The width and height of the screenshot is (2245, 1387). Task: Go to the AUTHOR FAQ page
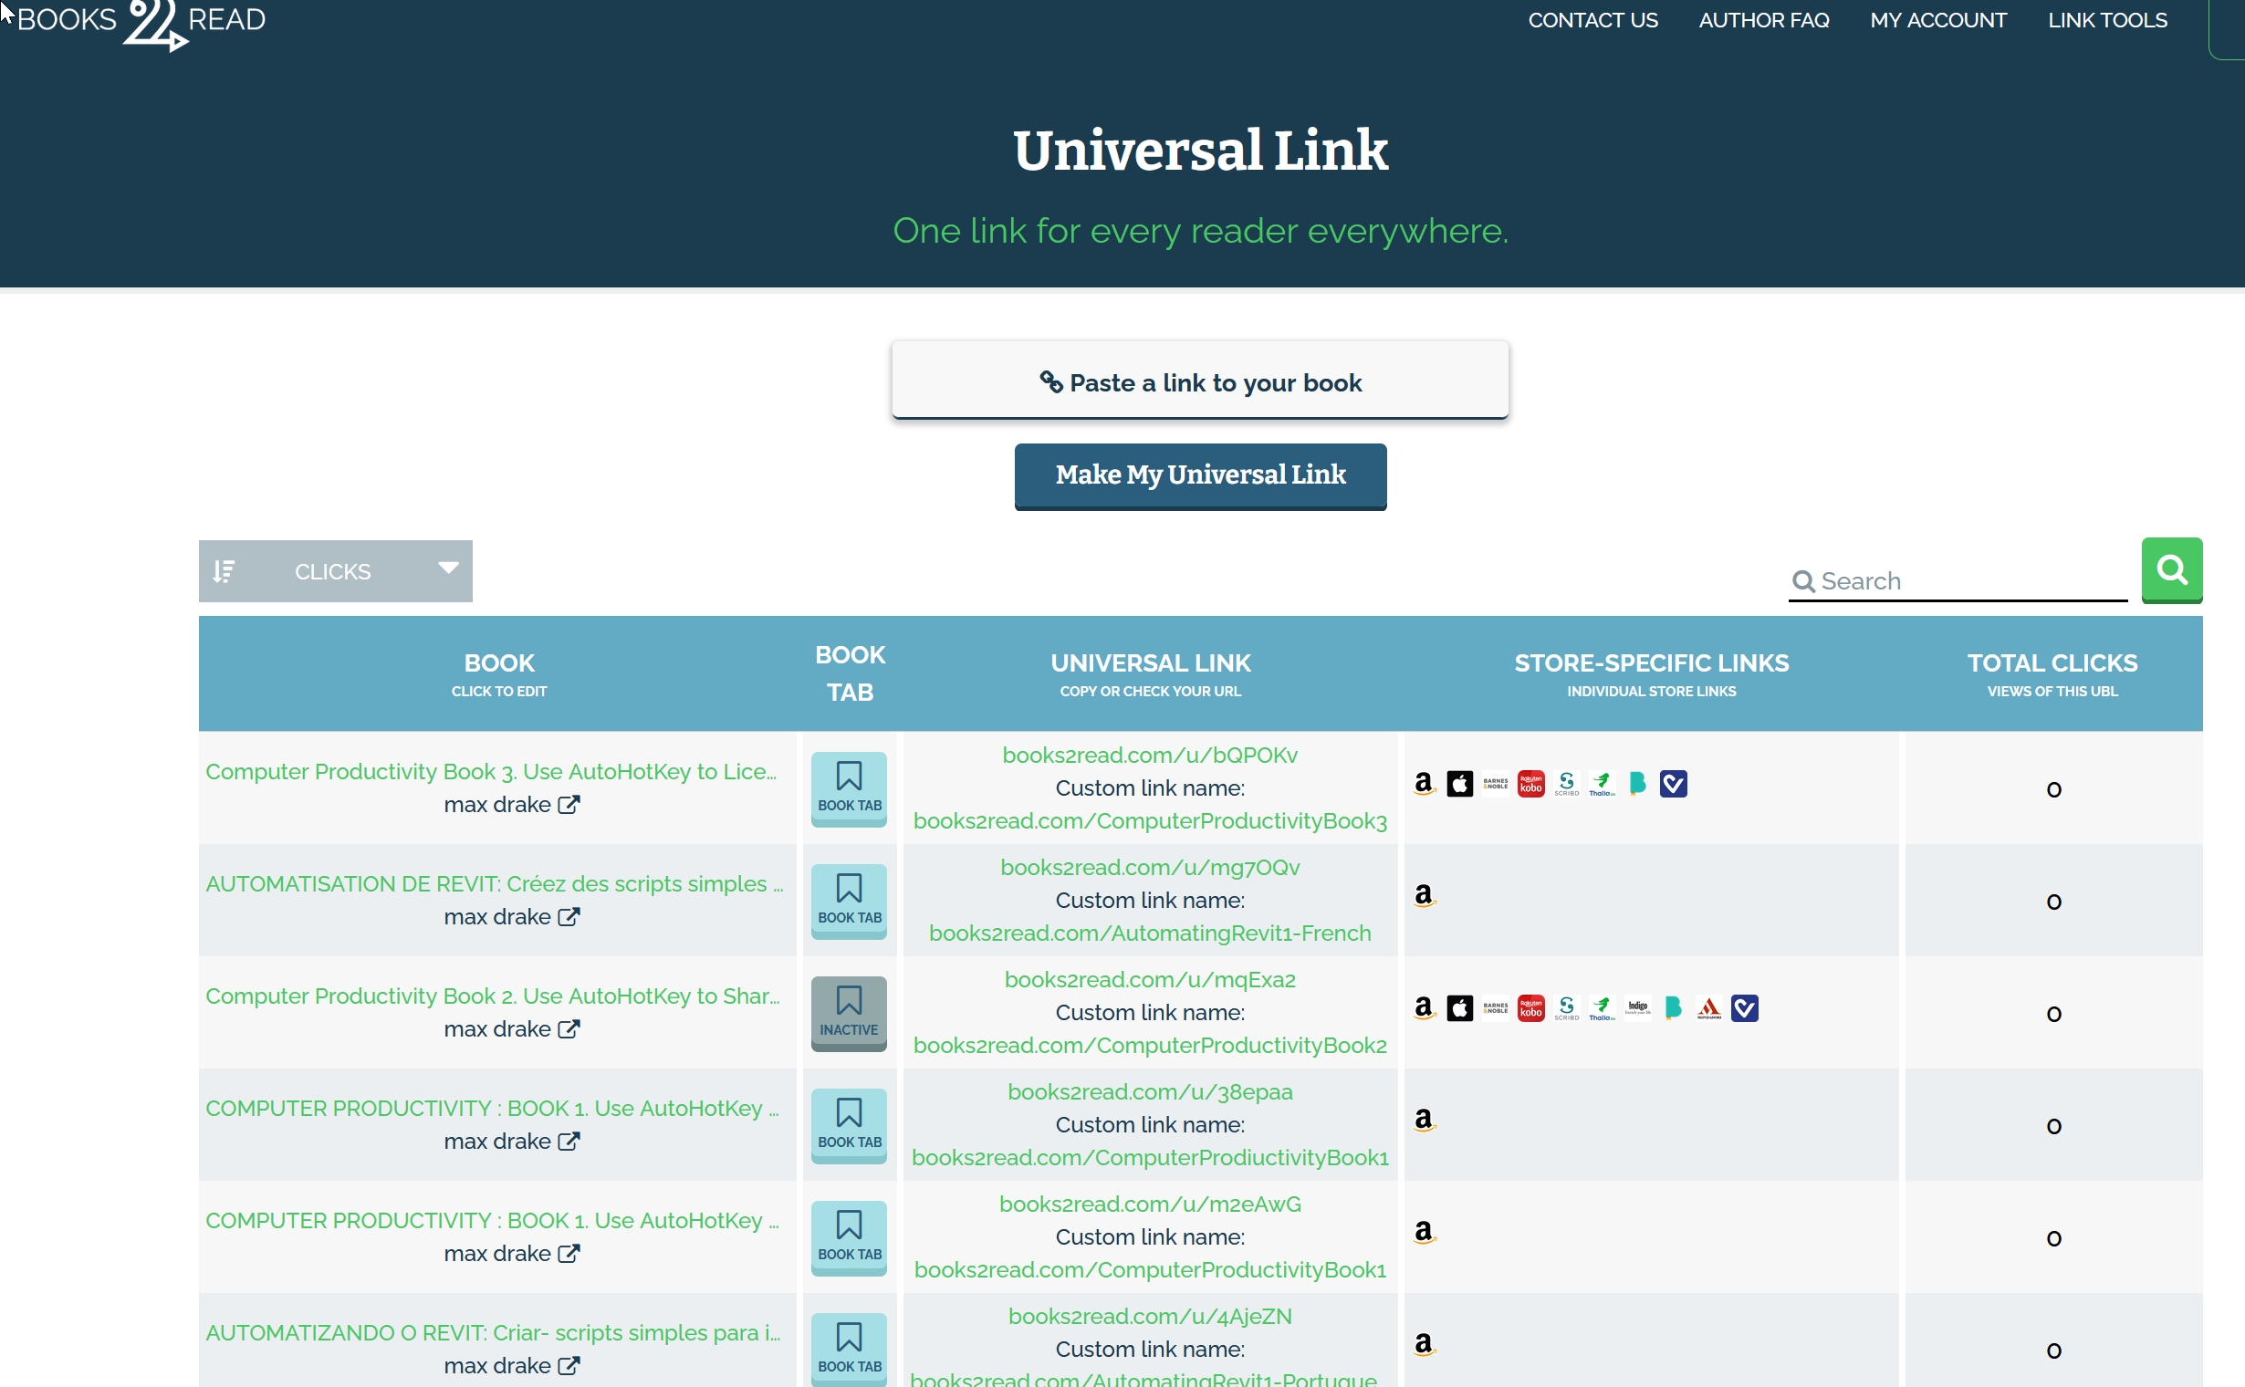click(x=1763, y=20)
